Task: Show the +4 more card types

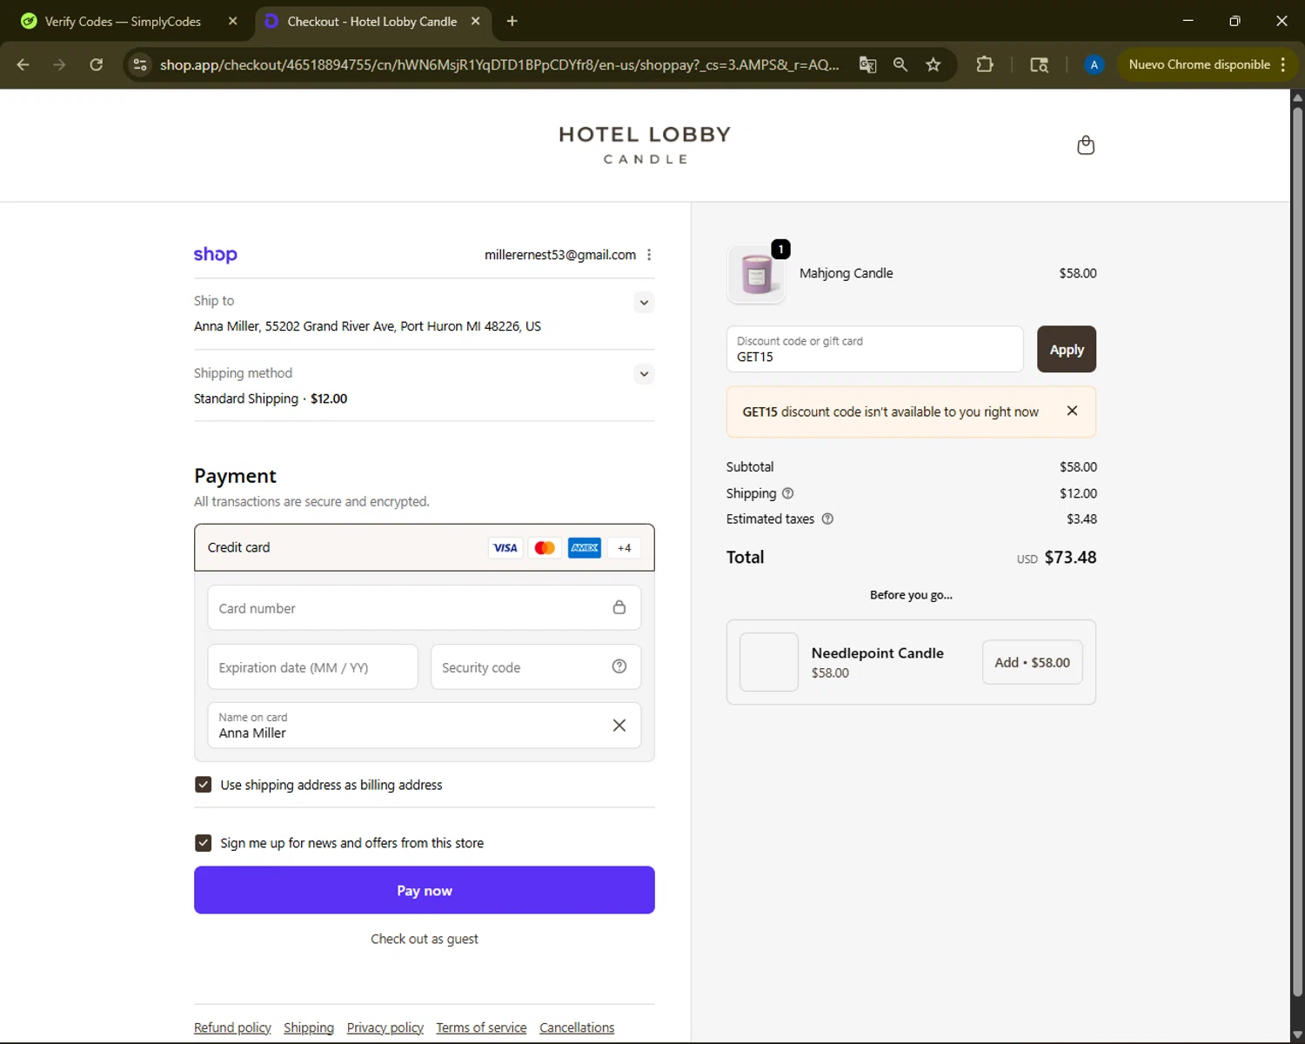Action: click(x=624, y=547)
